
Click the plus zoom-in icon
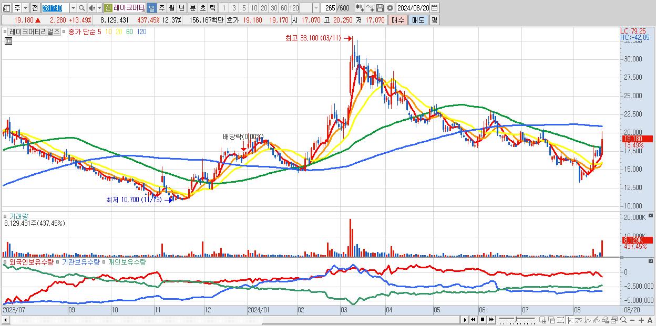pos(641,320)
